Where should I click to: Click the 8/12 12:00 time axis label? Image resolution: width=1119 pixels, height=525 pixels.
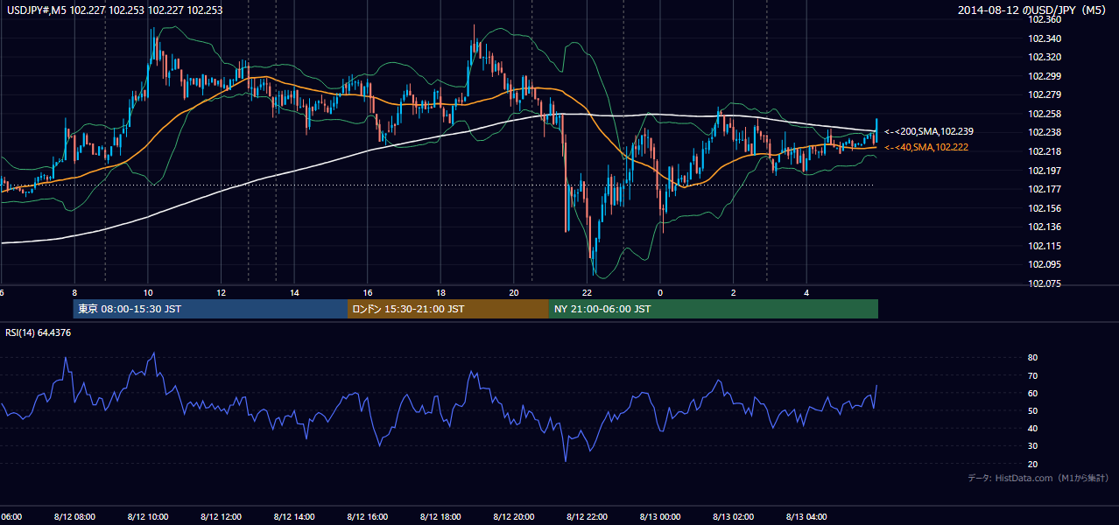[x=221, y=517]
